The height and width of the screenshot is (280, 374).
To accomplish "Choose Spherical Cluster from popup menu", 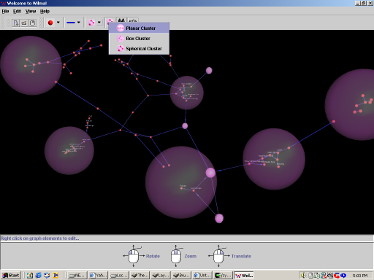I will pyautogui.click(x=139, y=49).
